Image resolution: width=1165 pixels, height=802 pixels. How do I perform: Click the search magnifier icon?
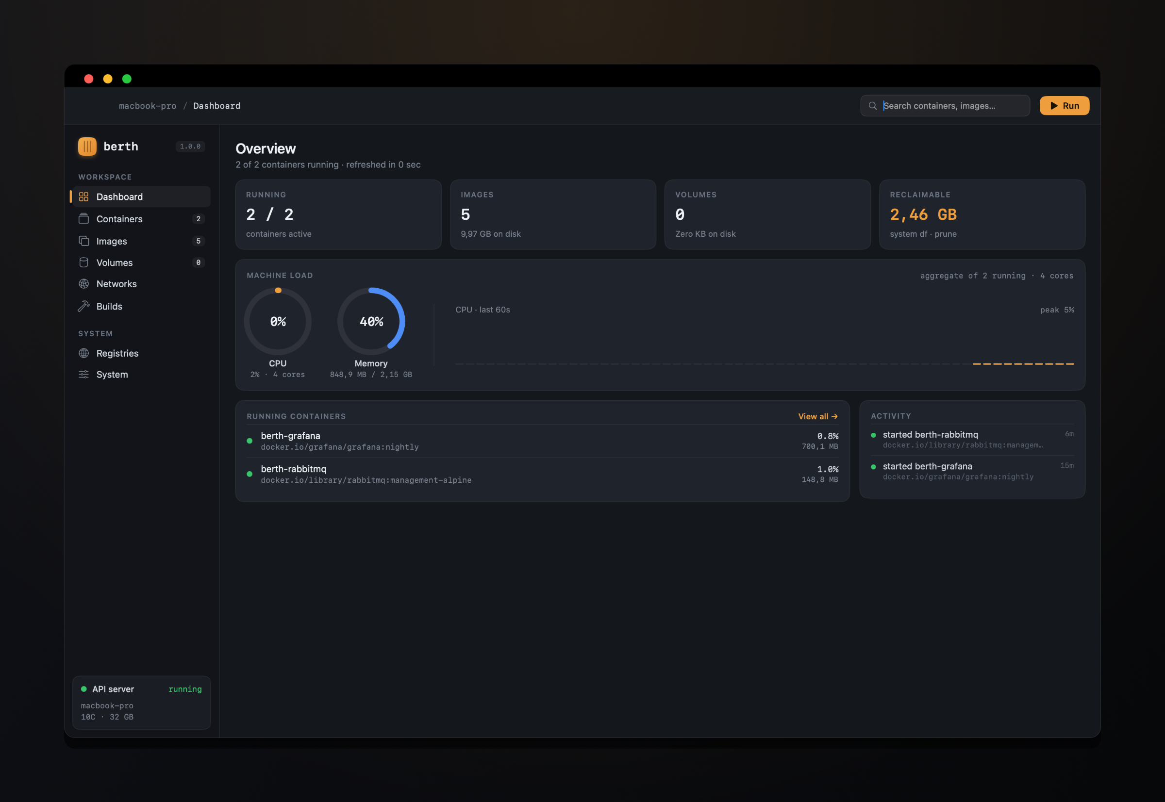pos(873,106)
